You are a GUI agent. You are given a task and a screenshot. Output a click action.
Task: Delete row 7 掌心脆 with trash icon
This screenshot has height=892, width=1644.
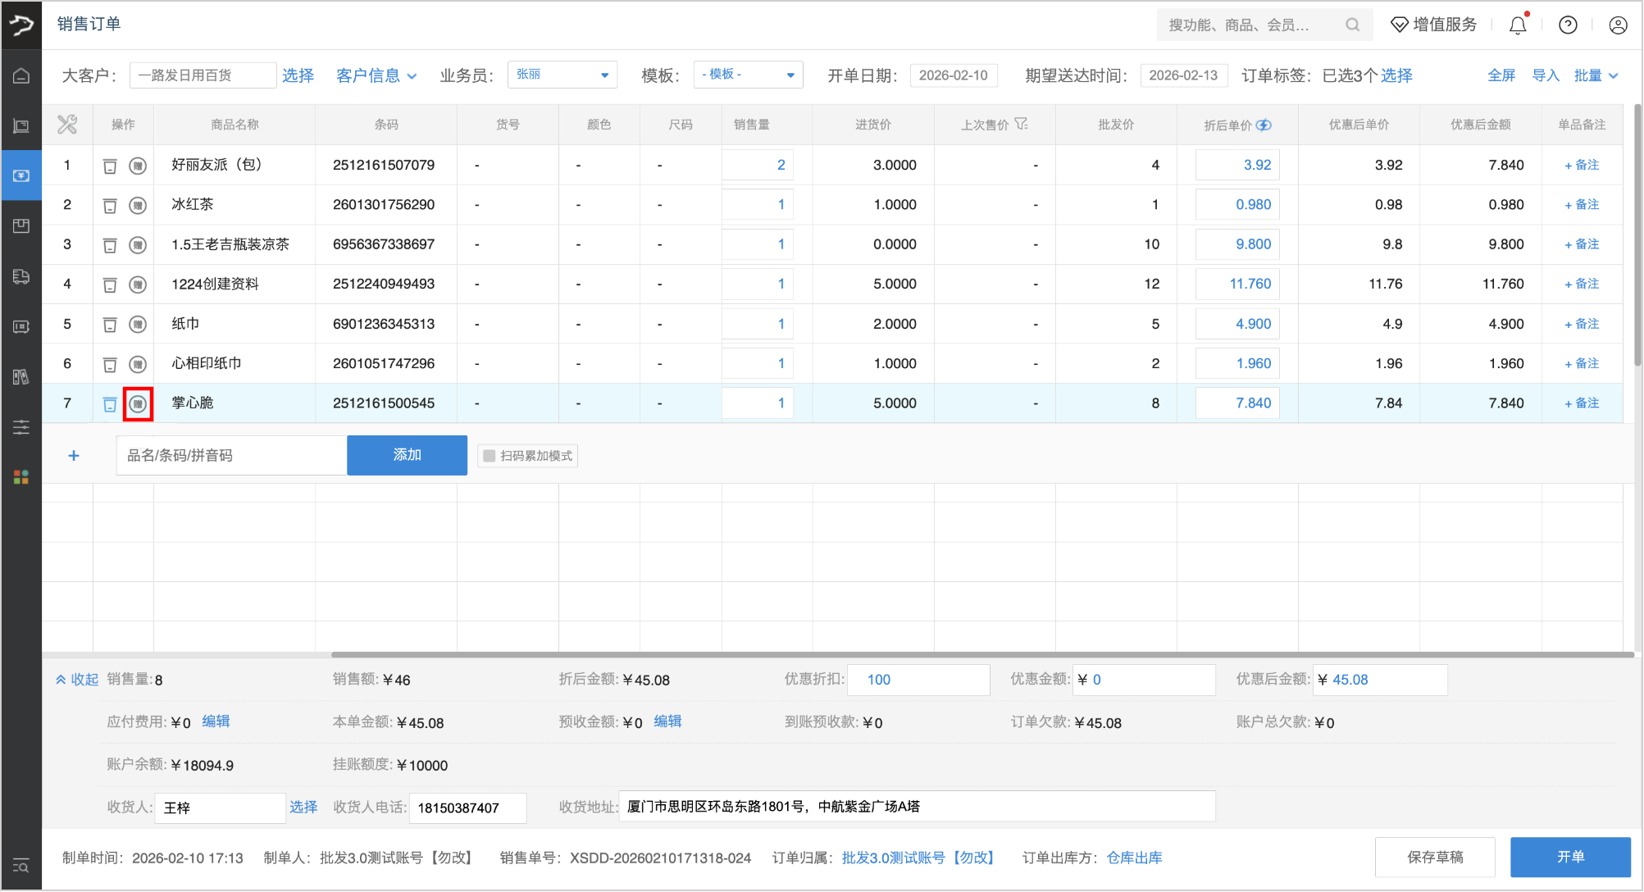pyautogui.click(x=110, y=403)
